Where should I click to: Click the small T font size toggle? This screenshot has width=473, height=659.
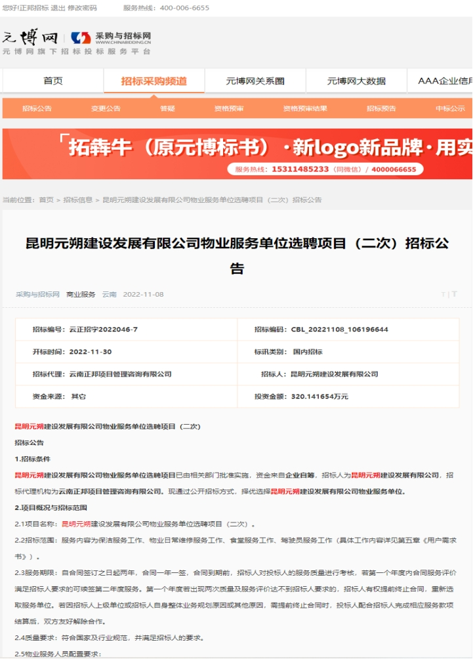pyautogui.click(x=443, y=295)
